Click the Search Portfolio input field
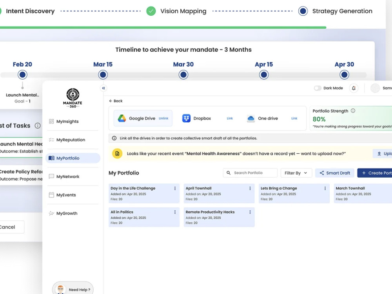 click(251, 172)
